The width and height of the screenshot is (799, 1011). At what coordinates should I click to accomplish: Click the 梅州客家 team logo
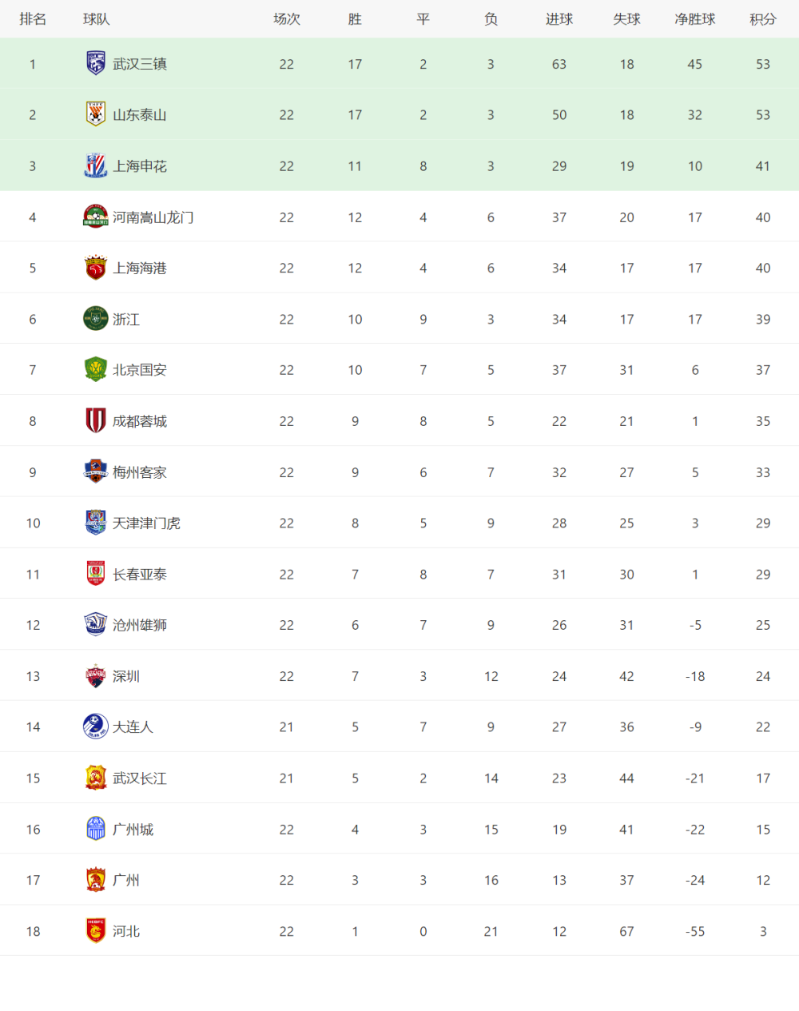pyautogui.click(x=96, y=472)
